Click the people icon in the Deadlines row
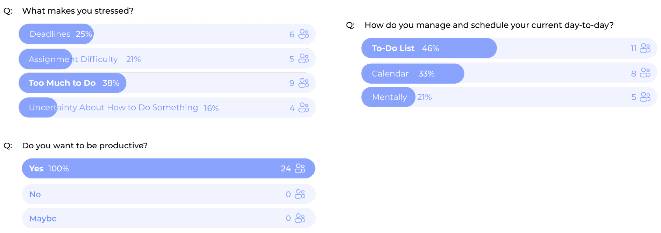Screen dimensions: 661x233 pos(304,34)
